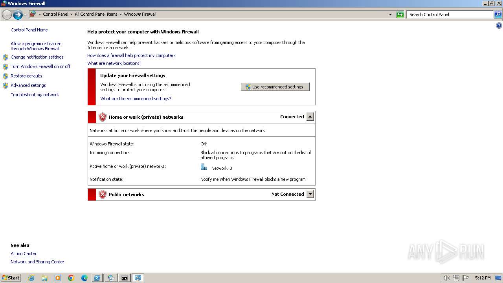Click 'Not Connected' status in Public networks header
The height and width of the screenshot is (283, 503).
click(x=288, y=194)
